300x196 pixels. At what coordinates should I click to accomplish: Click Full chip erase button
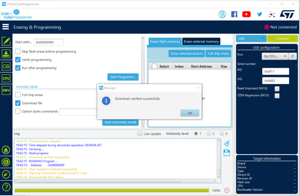(x=218, y=54)
